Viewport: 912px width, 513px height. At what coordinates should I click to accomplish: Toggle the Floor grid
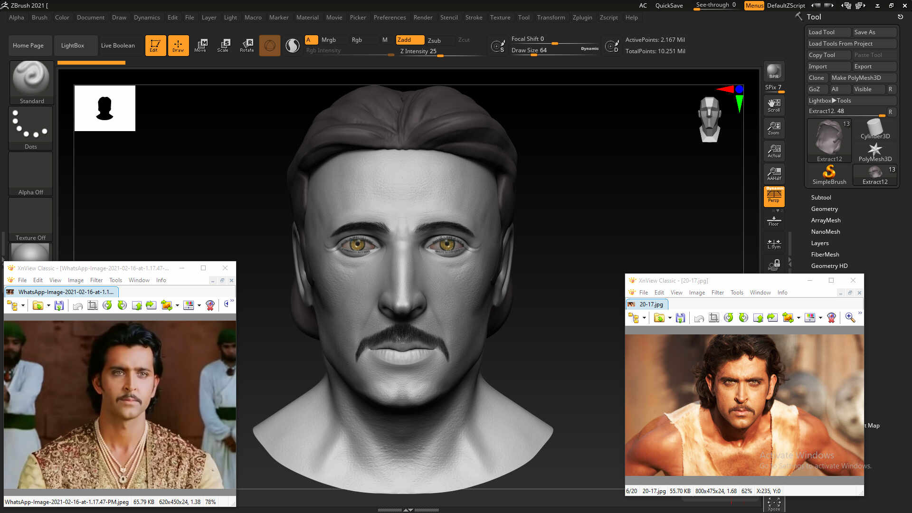click(x=774, y=221)
